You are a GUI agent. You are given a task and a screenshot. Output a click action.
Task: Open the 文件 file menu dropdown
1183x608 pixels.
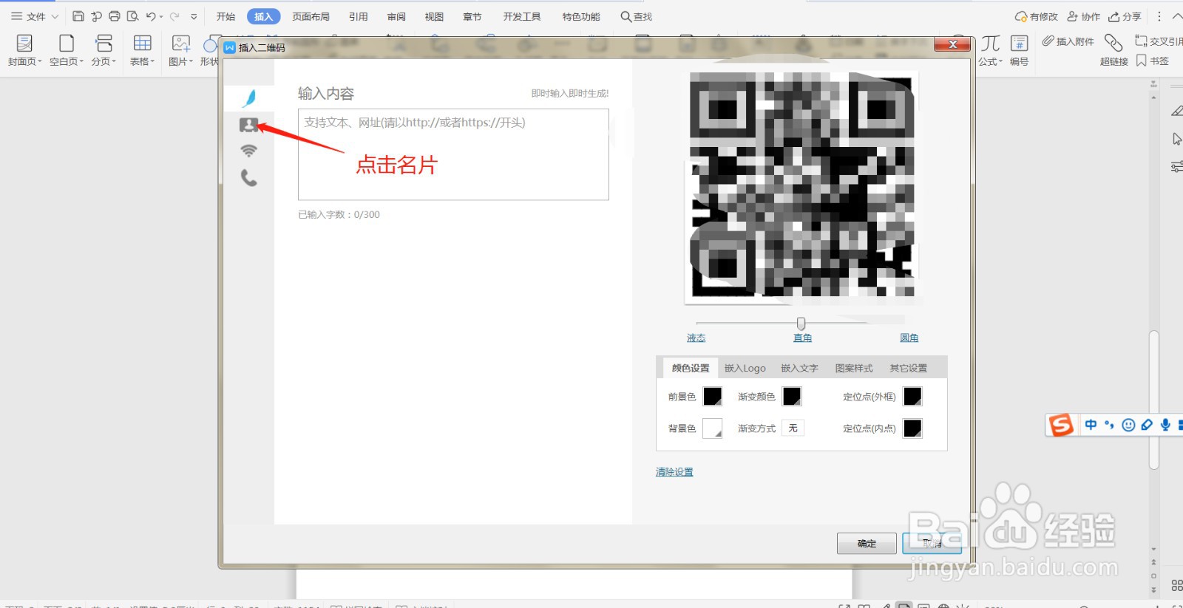35,16
